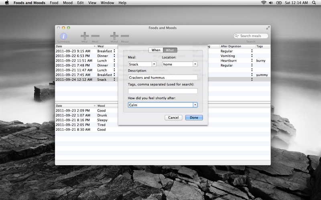Viewport: 321px width, 200px height.
Task: Click the add Meal plus icon
Action: pos(84,36)
